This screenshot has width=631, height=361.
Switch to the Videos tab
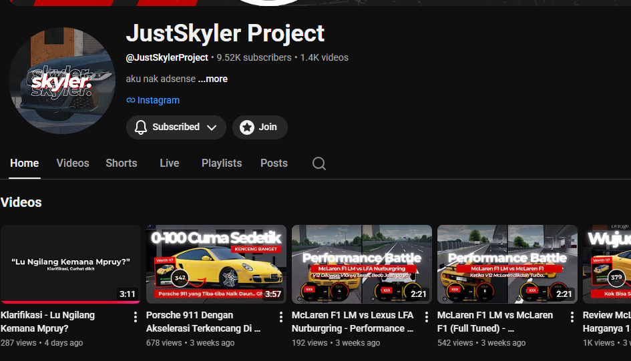(73, 163)
